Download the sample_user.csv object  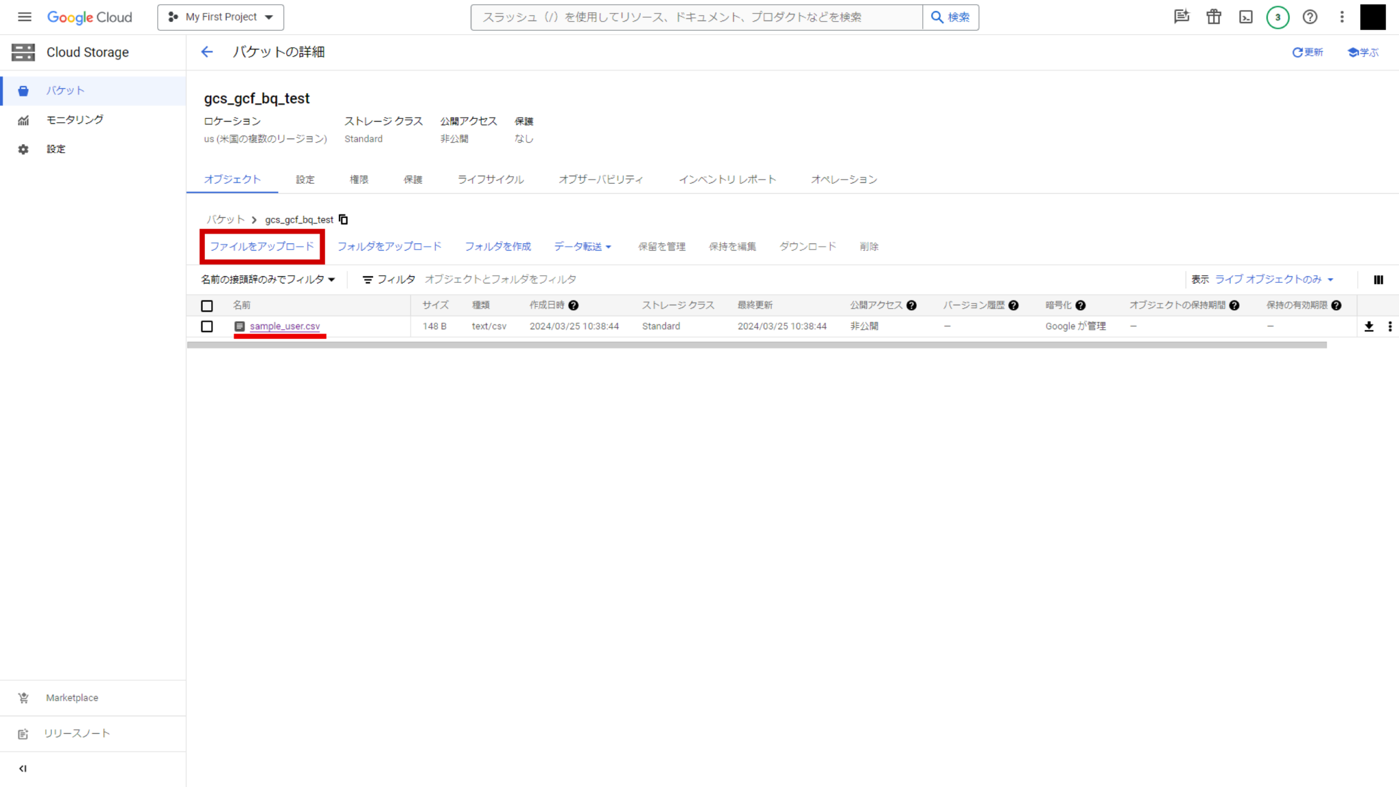click(x=1369, y=327)
